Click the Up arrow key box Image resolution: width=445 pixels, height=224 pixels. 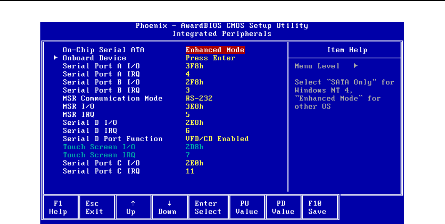point(133,207)
